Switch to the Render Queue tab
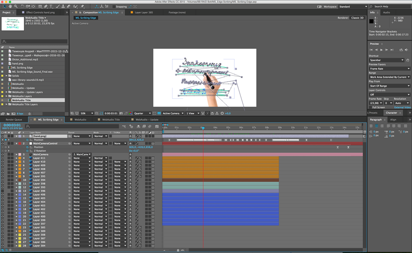The image size is (412, 253). 14,120
